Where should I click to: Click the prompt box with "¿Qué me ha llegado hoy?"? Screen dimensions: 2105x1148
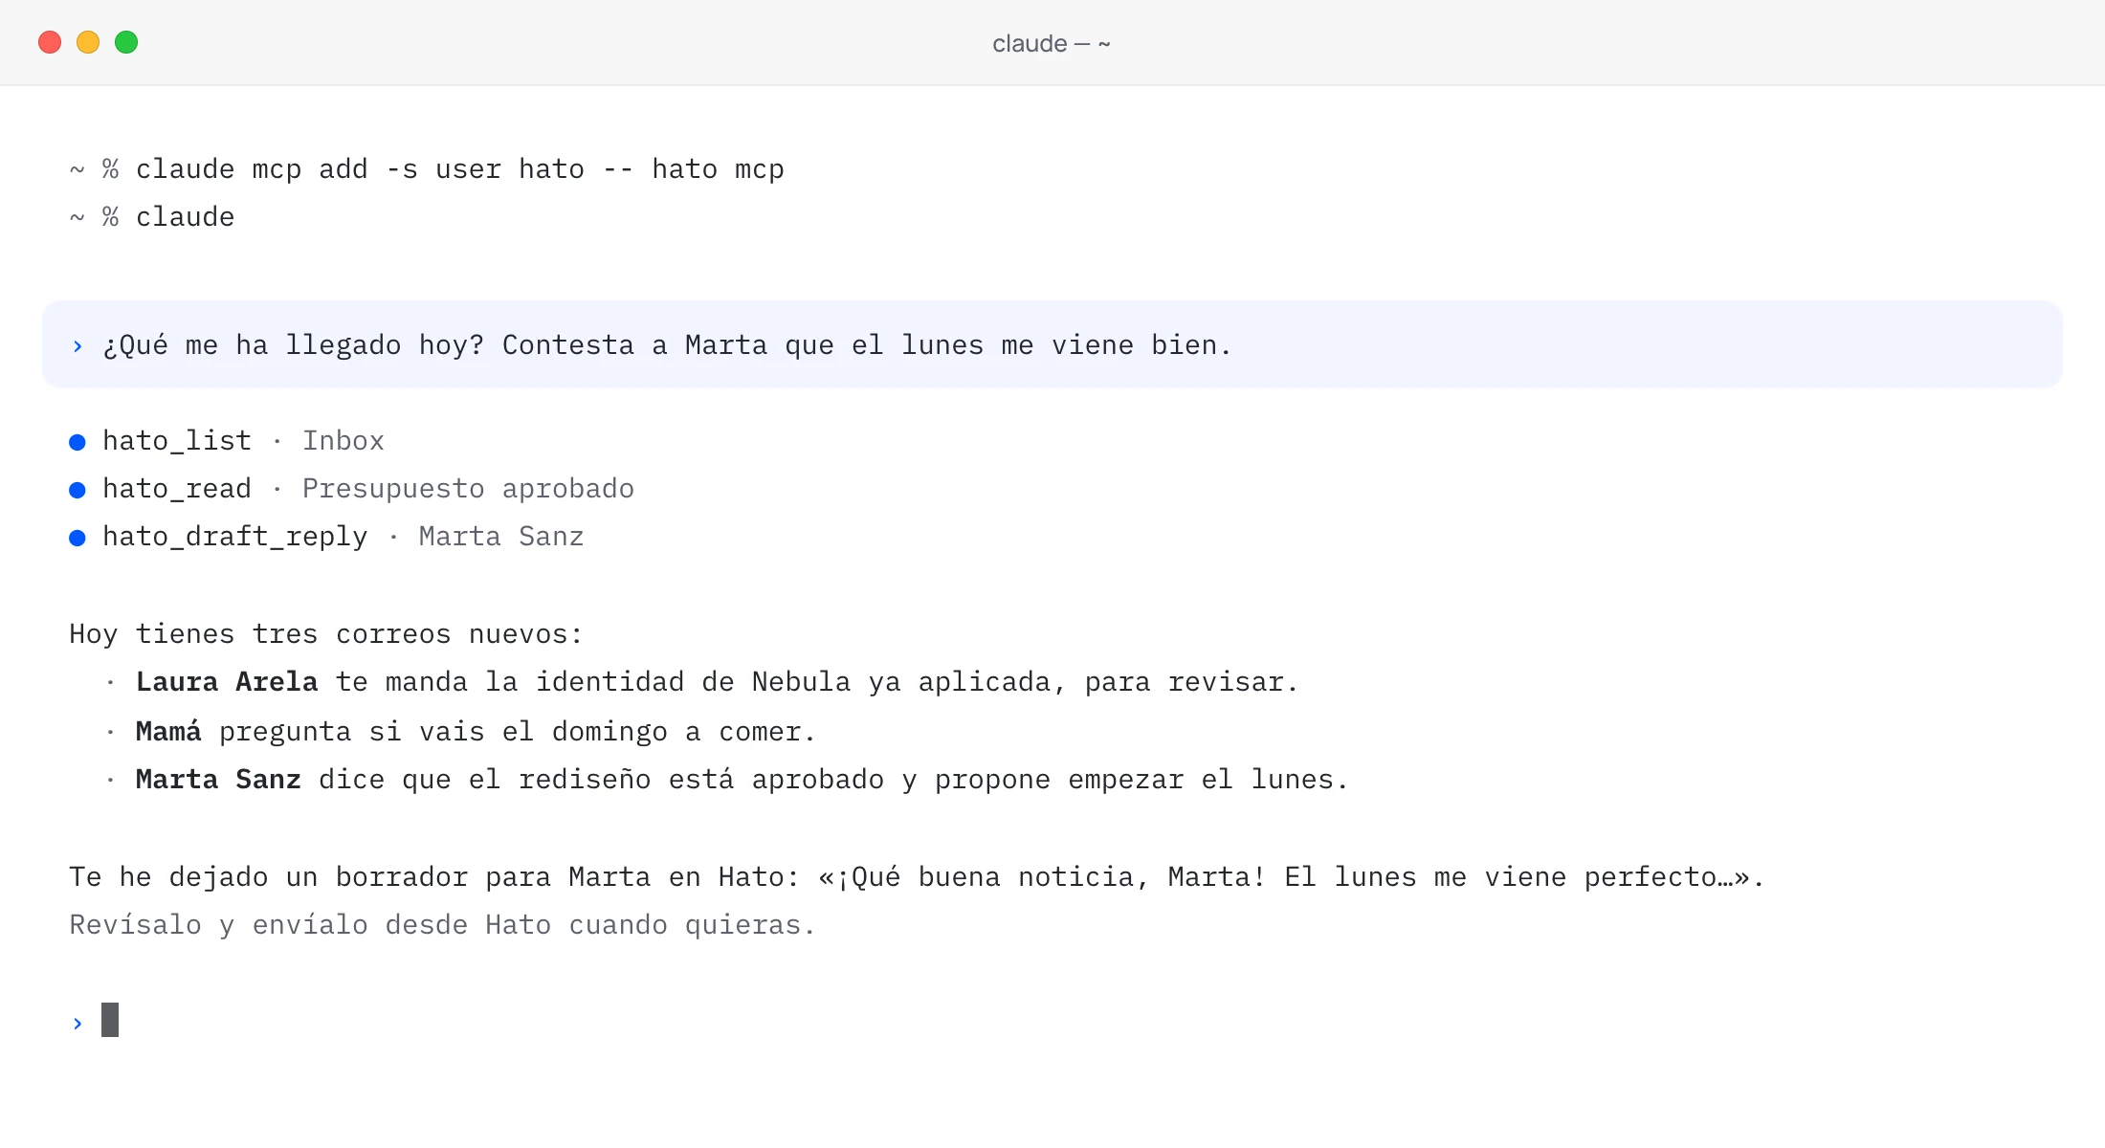pyautogui.click(x=1052, y=344)
